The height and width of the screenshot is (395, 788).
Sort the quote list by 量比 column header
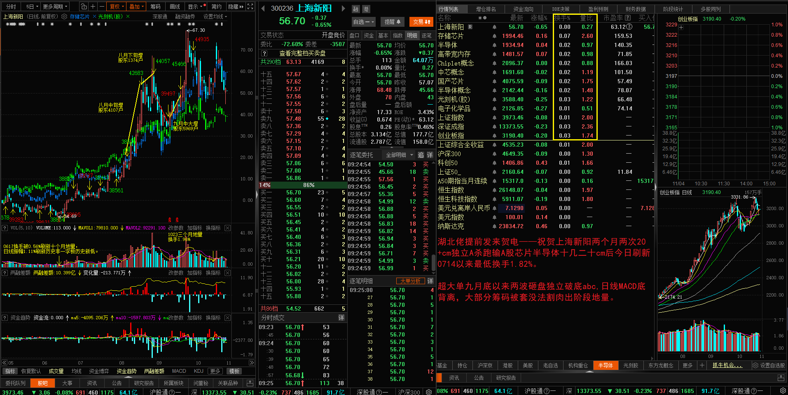[586, 18]
